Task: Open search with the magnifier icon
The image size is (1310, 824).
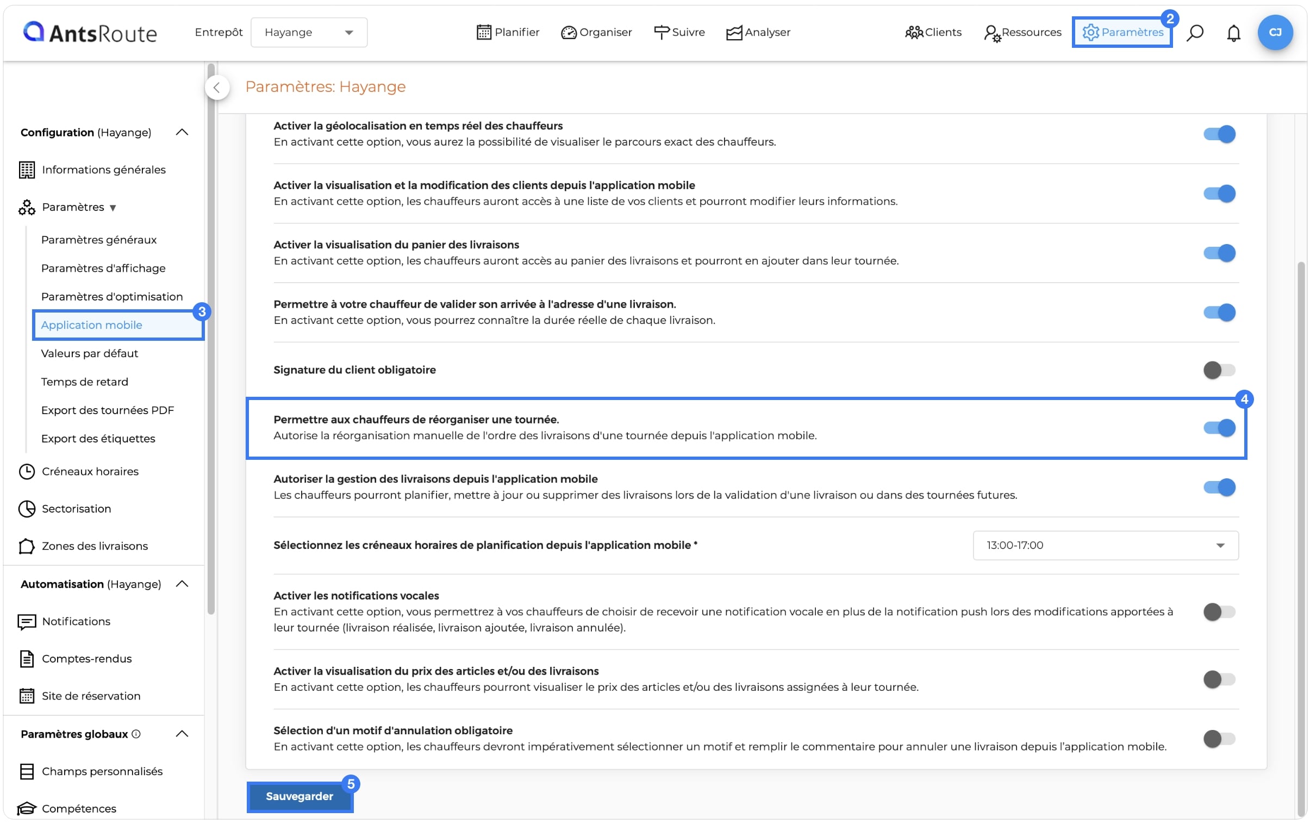Action: pyautogui.click(x=1195, y=33)
